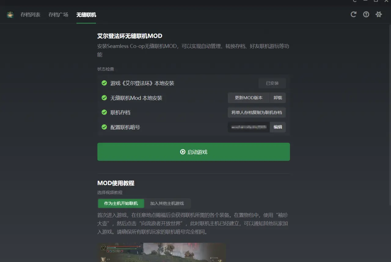Click green check beside 联机存档

[104, 112]
